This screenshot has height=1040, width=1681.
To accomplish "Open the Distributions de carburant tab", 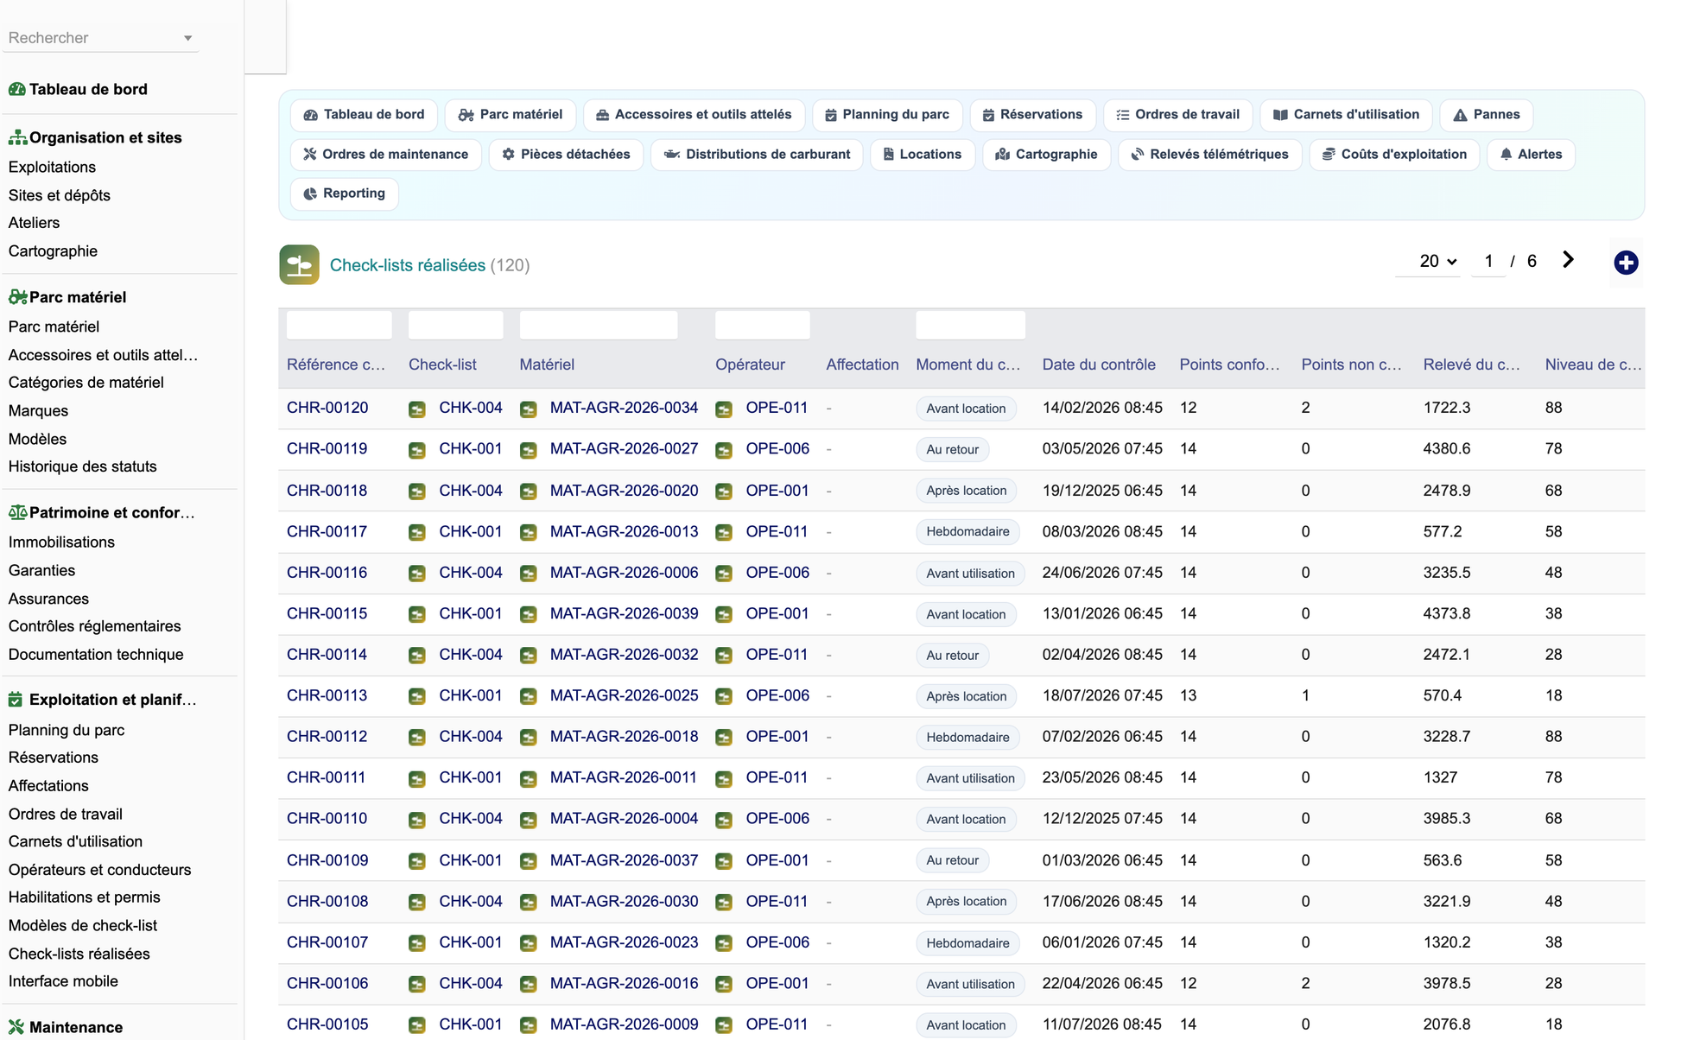I will pos(757,155).
